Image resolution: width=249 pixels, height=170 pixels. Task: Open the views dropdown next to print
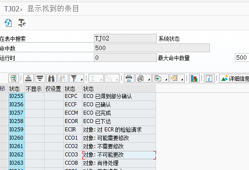point(149,80)
